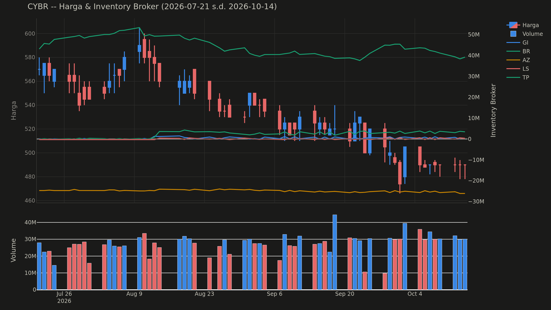Click the '540' price tick label
Screen dimensions: 551x310
tap(30, 105)
